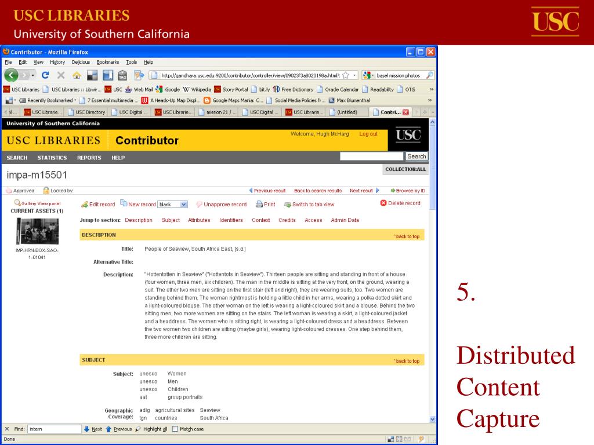
Task: Expand the address bar URL history dropdown
Action: 354,75
